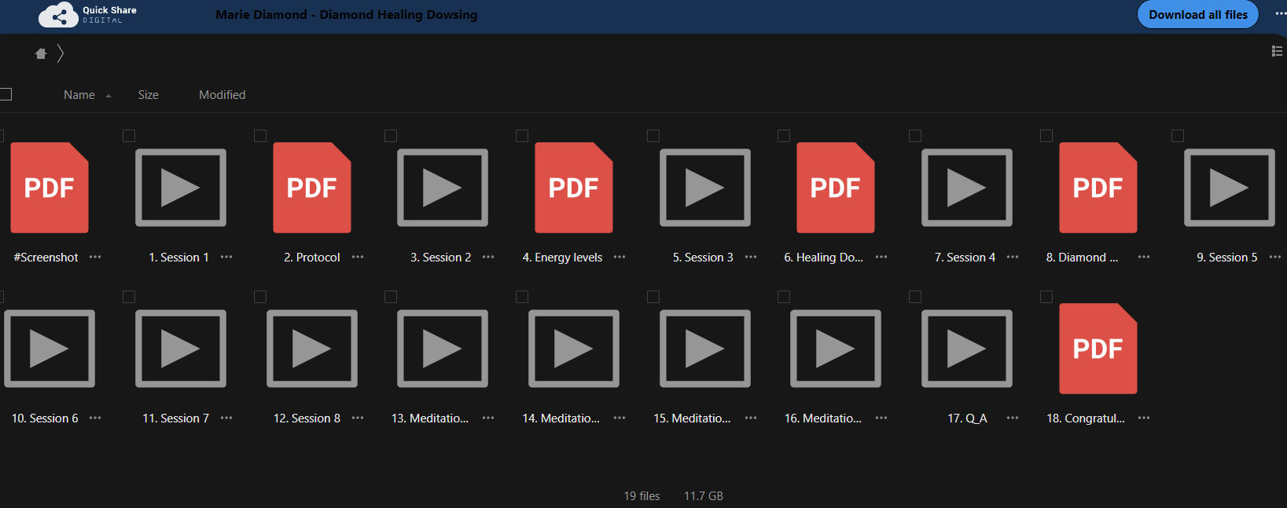1287x508 pixels.
Task: Tick the checkbox for 1. Session 1
Action: pyautogui.click(x=129, y=136)
